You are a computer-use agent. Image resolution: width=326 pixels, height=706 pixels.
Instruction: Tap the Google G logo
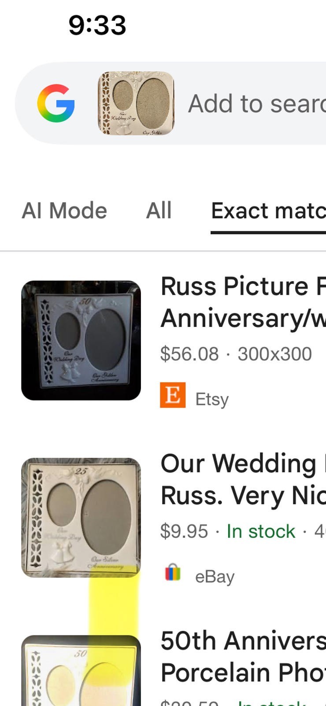click(x=56, y=103)
